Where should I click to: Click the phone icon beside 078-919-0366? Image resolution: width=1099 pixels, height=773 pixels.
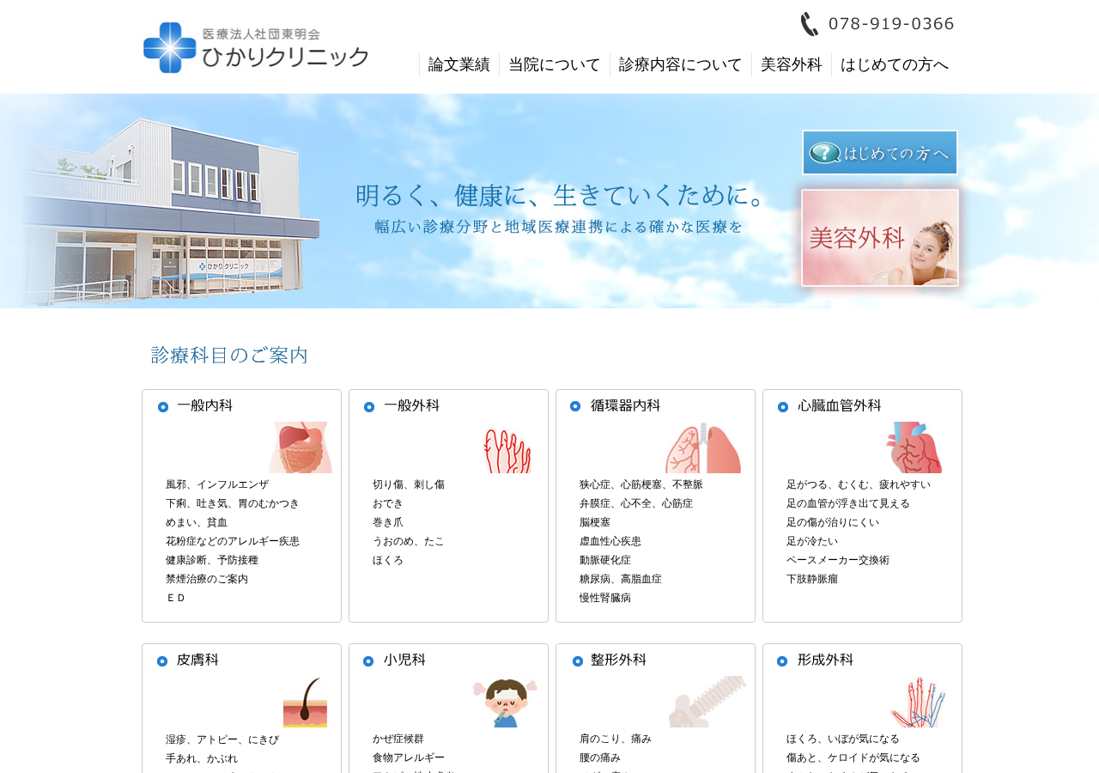[810, 24]
